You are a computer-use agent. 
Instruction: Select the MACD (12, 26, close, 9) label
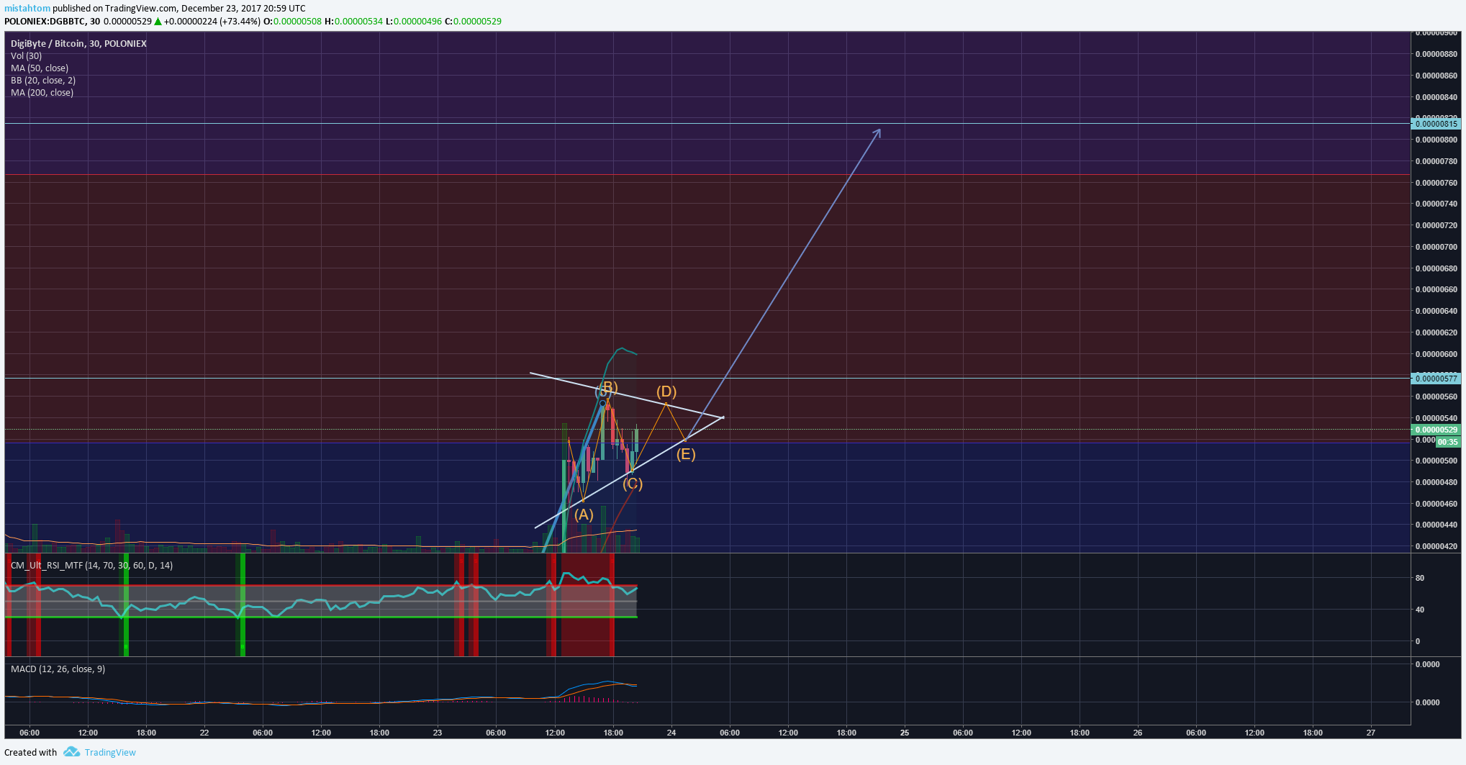tap(58, 669)
